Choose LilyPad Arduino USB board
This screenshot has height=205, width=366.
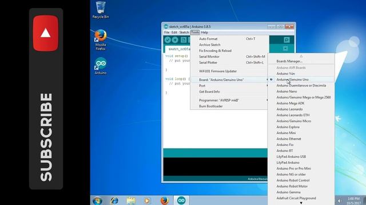click(x=301, y=157)
